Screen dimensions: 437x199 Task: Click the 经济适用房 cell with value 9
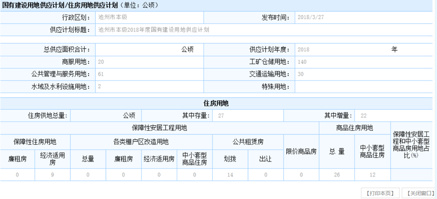click(x=52, y=175)
